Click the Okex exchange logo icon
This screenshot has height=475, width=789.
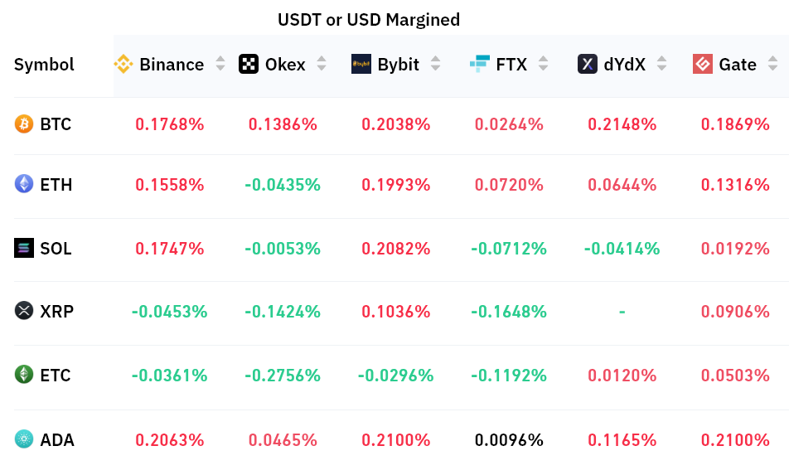point(249,64)
